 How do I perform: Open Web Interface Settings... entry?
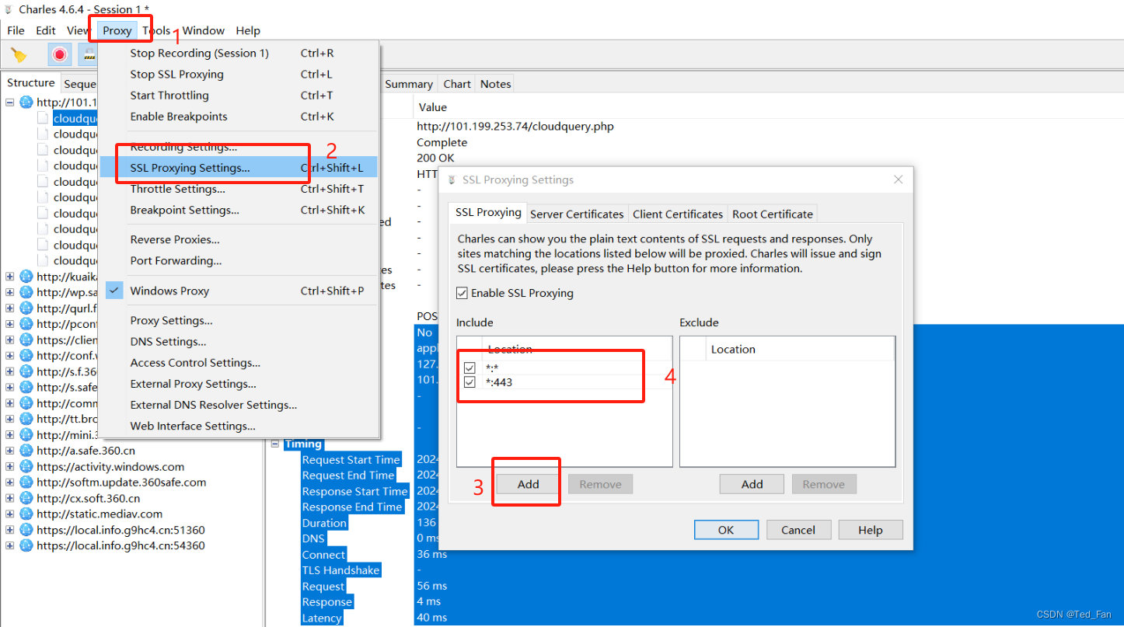(x=239, y=426)
